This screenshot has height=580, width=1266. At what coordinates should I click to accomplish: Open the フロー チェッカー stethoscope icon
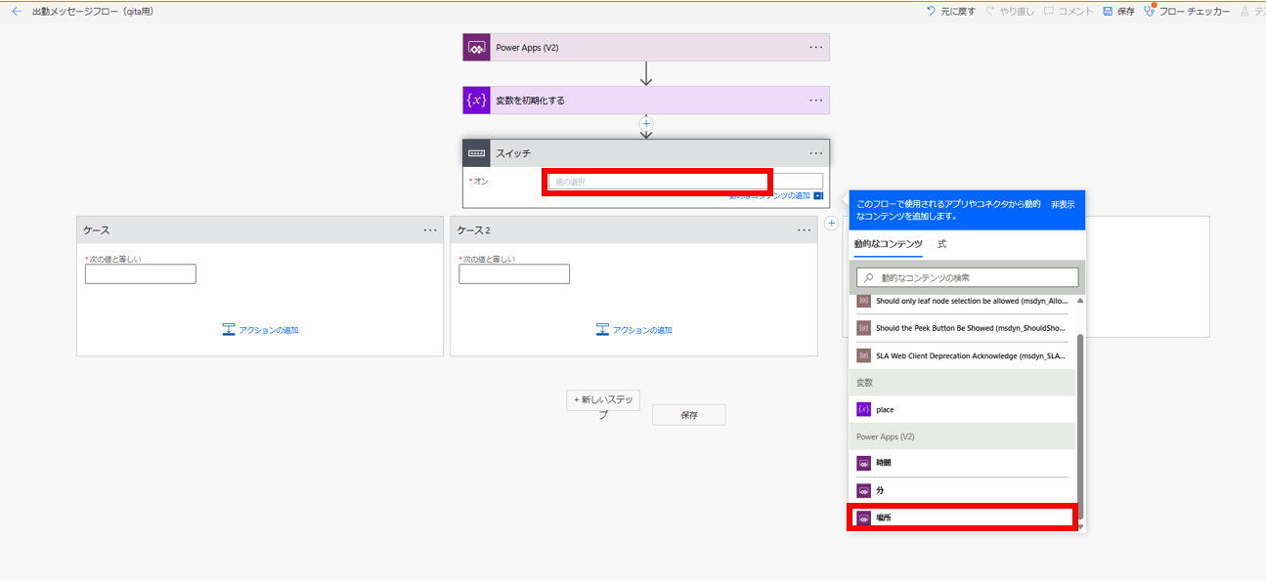(x=1151, y=12)
